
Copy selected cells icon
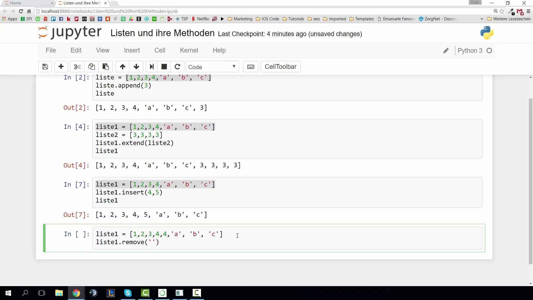coord(92,67)
